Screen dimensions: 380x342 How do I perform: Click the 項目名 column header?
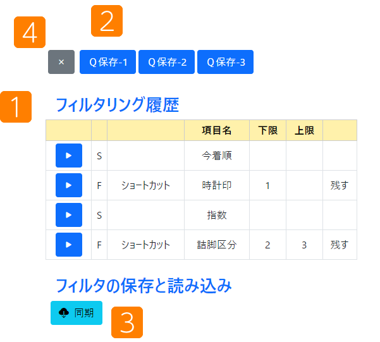pyautogui.click(x=217, y=130)
